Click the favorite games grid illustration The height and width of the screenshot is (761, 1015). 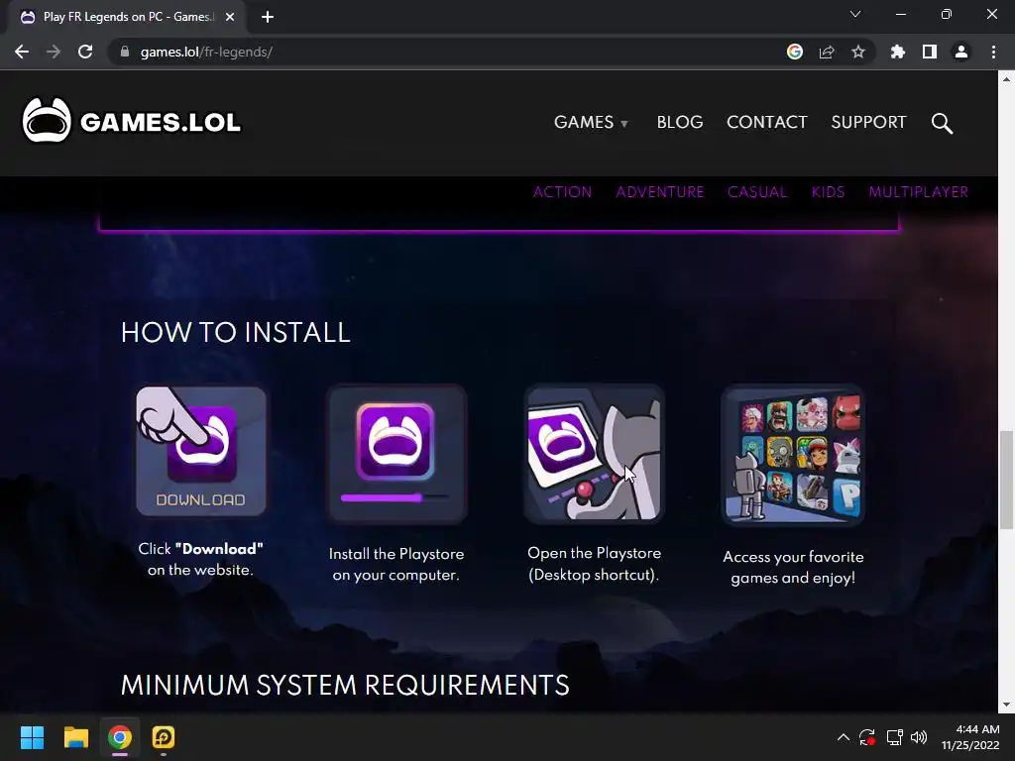point(793,455)
